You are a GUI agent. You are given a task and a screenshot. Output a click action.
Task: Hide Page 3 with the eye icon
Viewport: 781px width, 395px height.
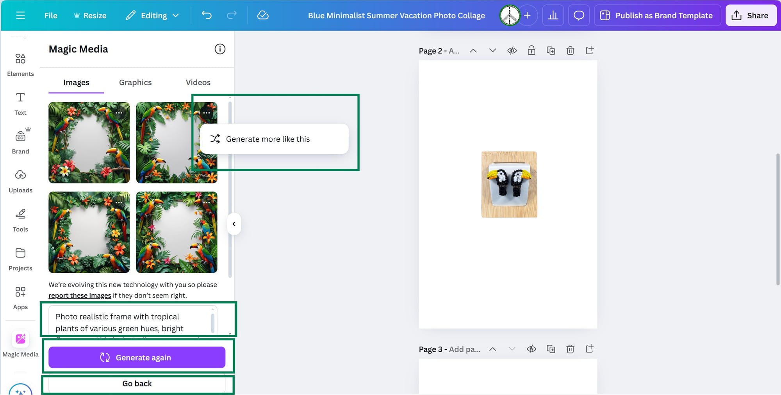coord(531,349)
